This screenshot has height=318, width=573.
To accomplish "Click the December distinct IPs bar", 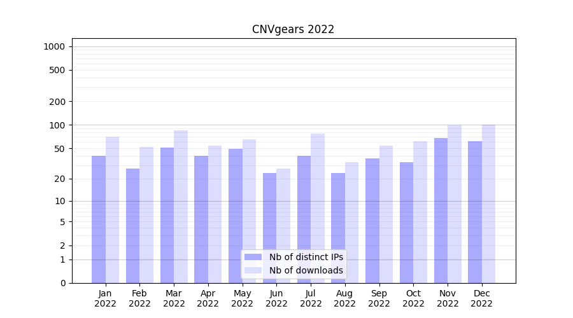I will 475,212.
